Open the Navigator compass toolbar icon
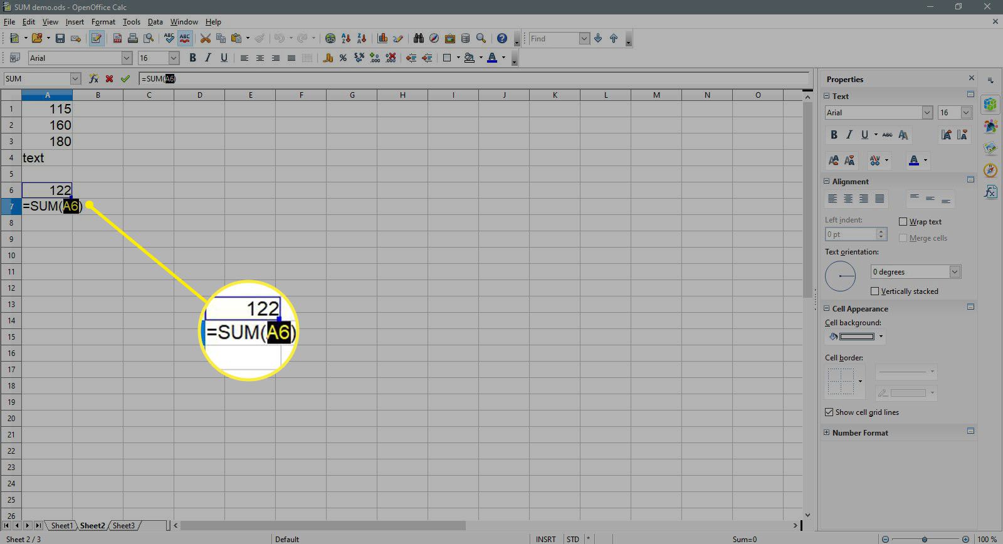This screenshot has width=1003, height=544. (434, 39)
